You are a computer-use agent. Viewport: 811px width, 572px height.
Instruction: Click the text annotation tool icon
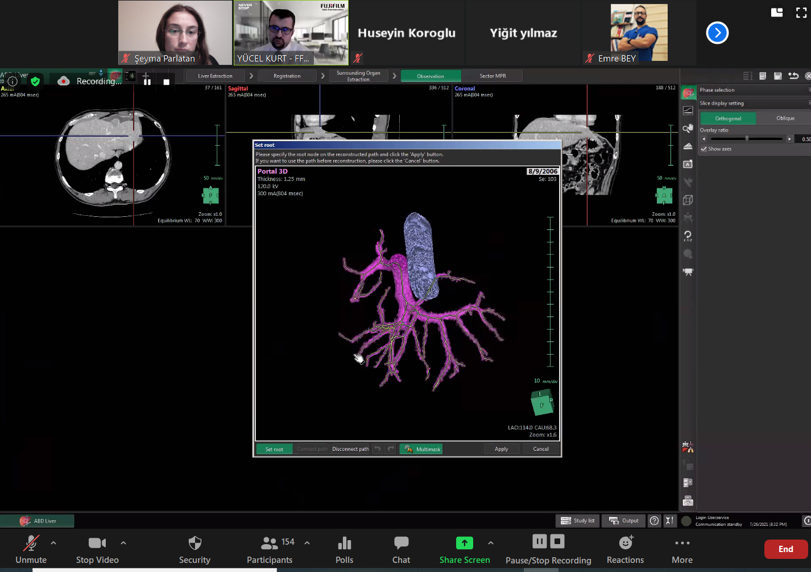[x=688, y=164]
